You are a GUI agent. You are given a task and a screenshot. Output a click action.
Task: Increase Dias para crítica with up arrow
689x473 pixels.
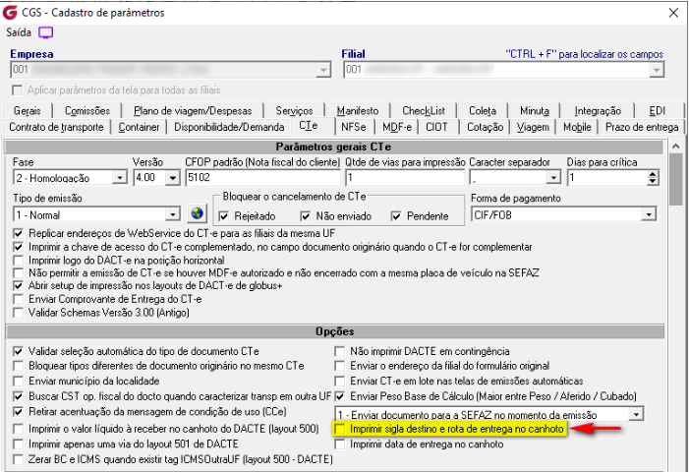[653, 174]
